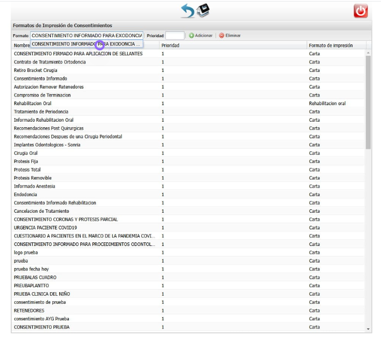Select row PRUEBA CLINICA DEL NIÑO

pyautogui.click(x=188, y=294)
